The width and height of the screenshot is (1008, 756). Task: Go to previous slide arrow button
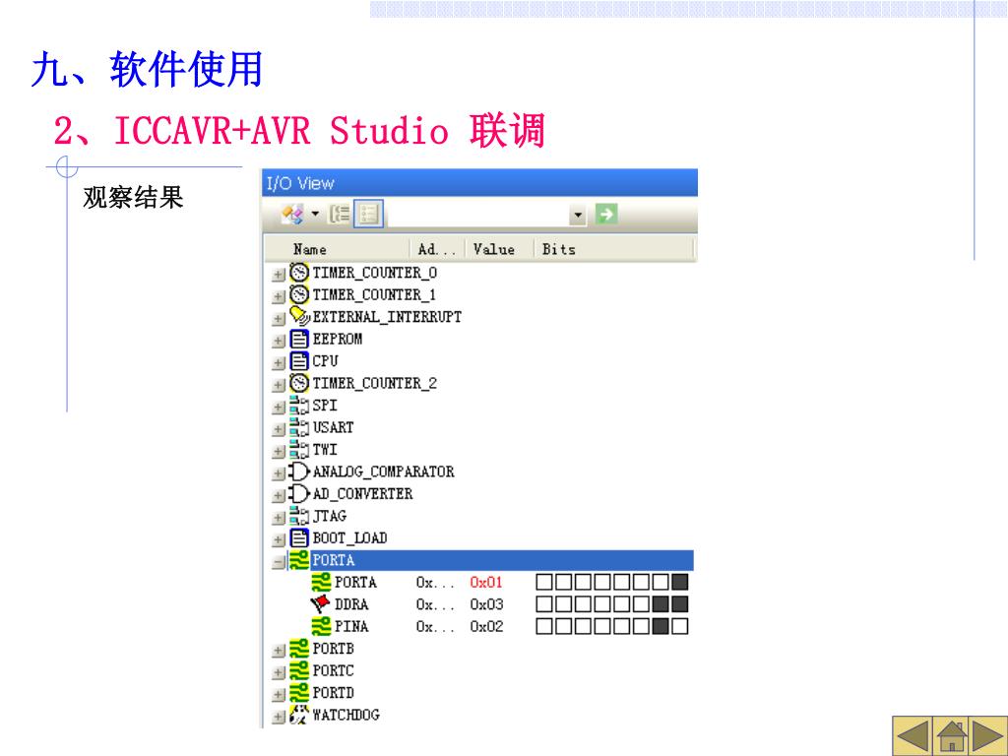coord(913,736)
